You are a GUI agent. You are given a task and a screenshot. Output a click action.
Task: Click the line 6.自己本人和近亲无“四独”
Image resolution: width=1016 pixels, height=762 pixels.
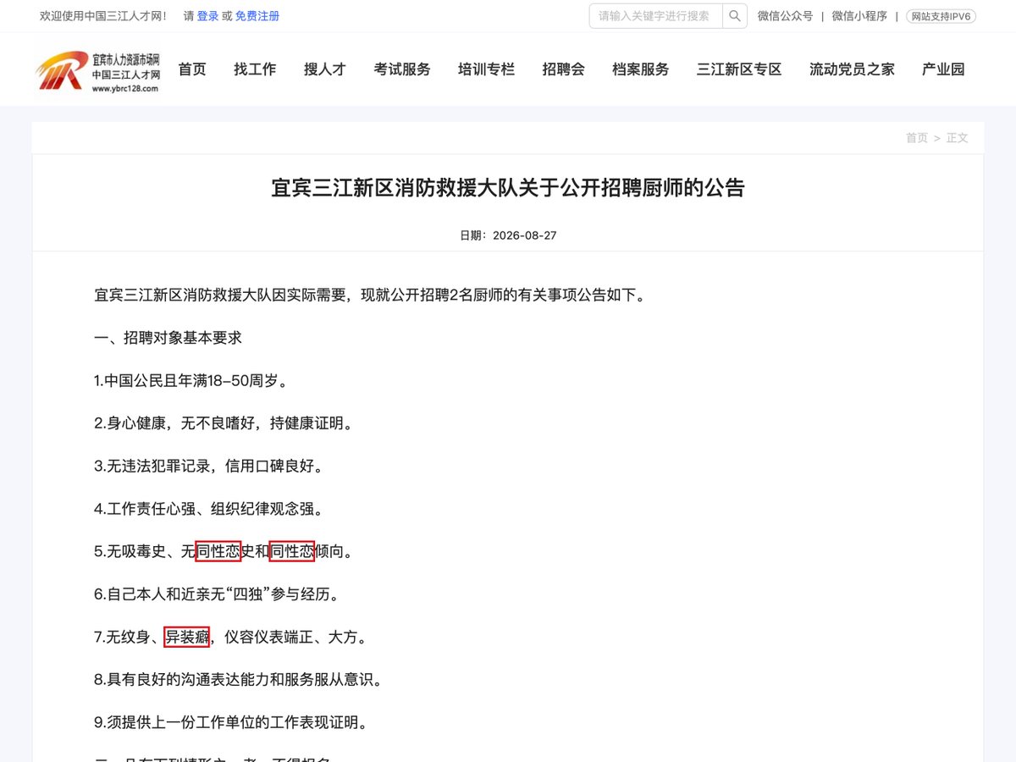(x=219, y=594)
